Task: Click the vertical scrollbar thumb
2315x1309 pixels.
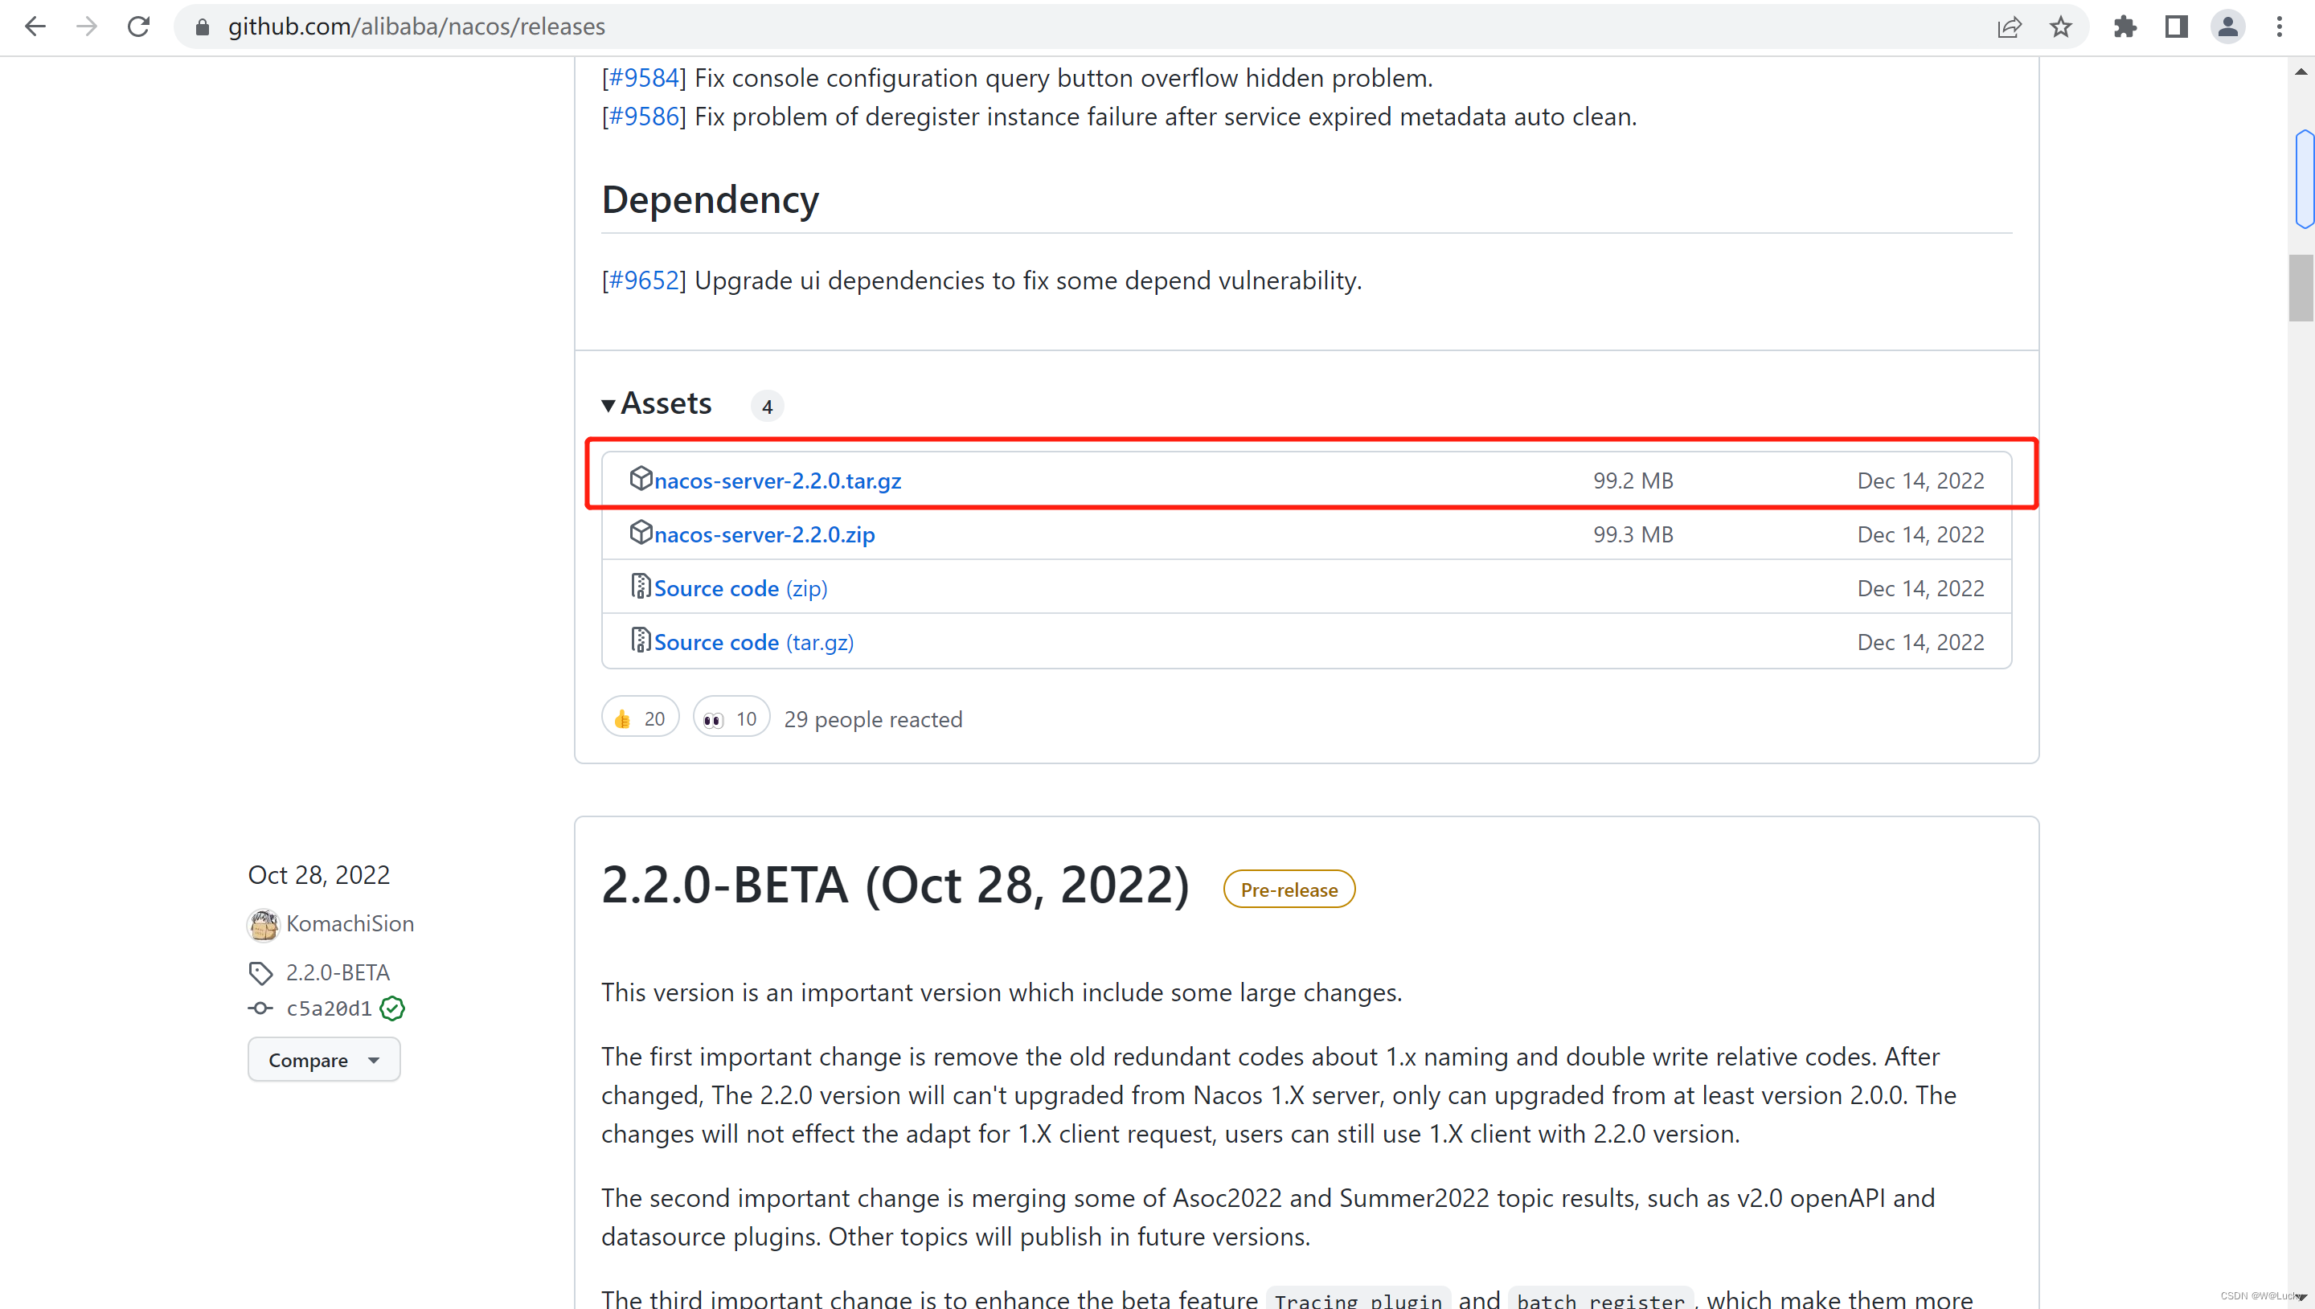Action: pos(2301,288)
